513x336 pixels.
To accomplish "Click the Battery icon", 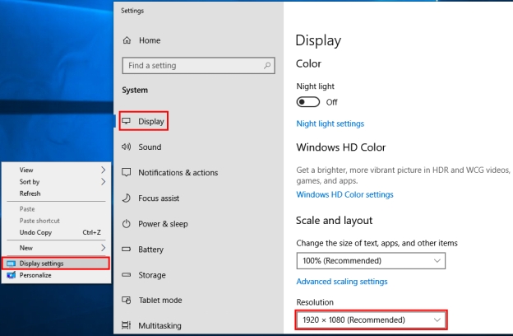I will click(127, 250).
